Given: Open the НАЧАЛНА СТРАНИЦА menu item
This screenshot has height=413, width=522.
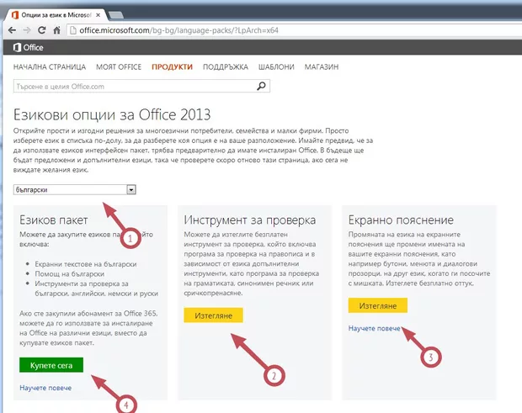Looking at the screenshot, I should [x=50, y=67].
